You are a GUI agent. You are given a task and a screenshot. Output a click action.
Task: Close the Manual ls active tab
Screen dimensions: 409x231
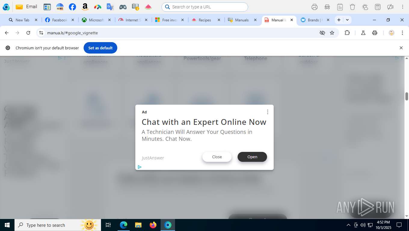[x=291, y=20]
